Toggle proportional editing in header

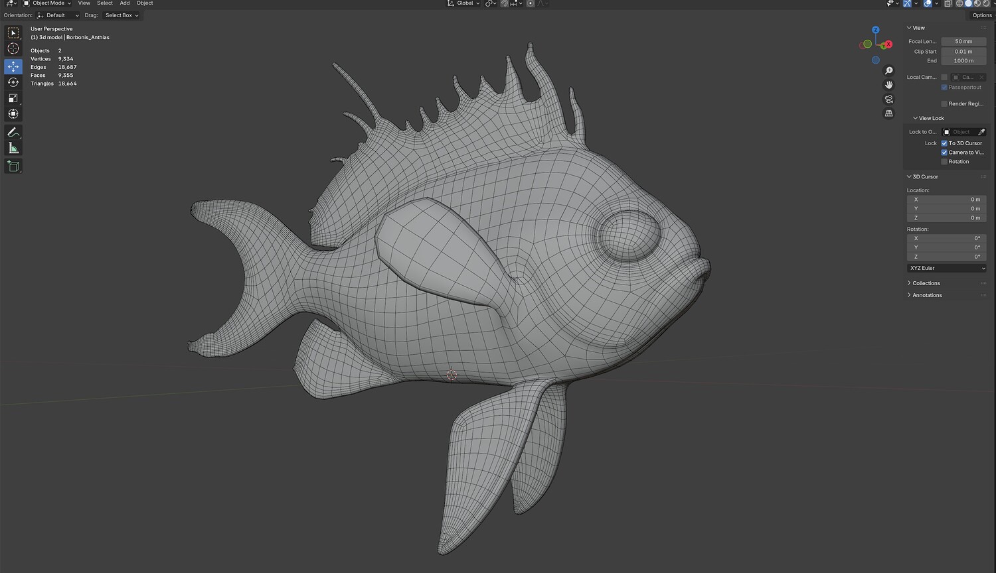coord(531,3)
